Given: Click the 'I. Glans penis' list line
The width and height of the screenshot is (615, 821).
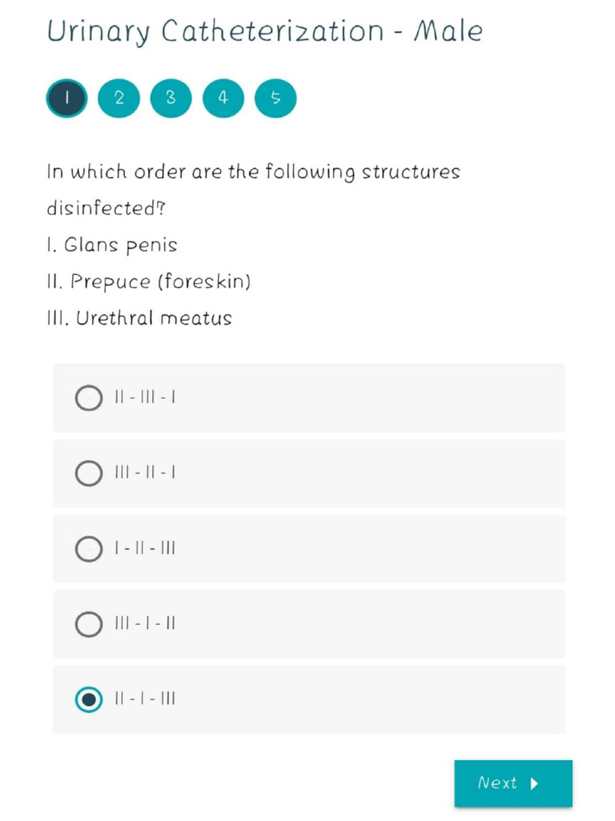Looking at the screenshot, I should coord(112,245).
